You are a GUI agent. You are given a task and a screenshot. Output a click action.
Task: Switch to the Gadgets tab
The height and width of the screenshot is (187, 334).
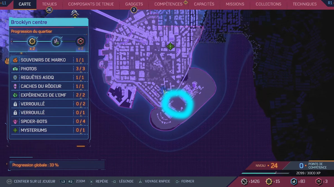(134, 4)
